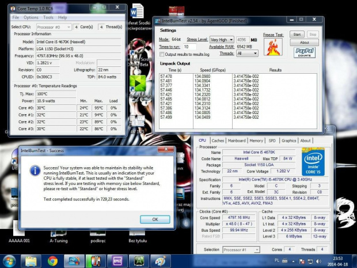
Task: Click the Freeze Test flame icon
Action: (x=273, y=47)
